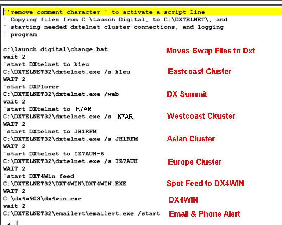This screenshot has height=225, width=282.
Task: Click the wait 2 line directly below dx4win.exe
Action: coord(14,206)
